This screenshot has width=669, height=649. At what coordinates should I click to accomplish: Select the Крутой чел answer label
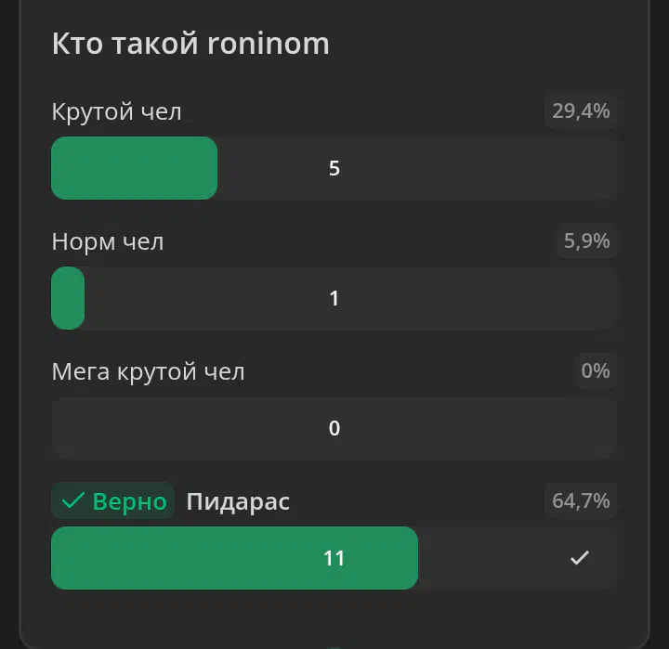pos(116,111)
